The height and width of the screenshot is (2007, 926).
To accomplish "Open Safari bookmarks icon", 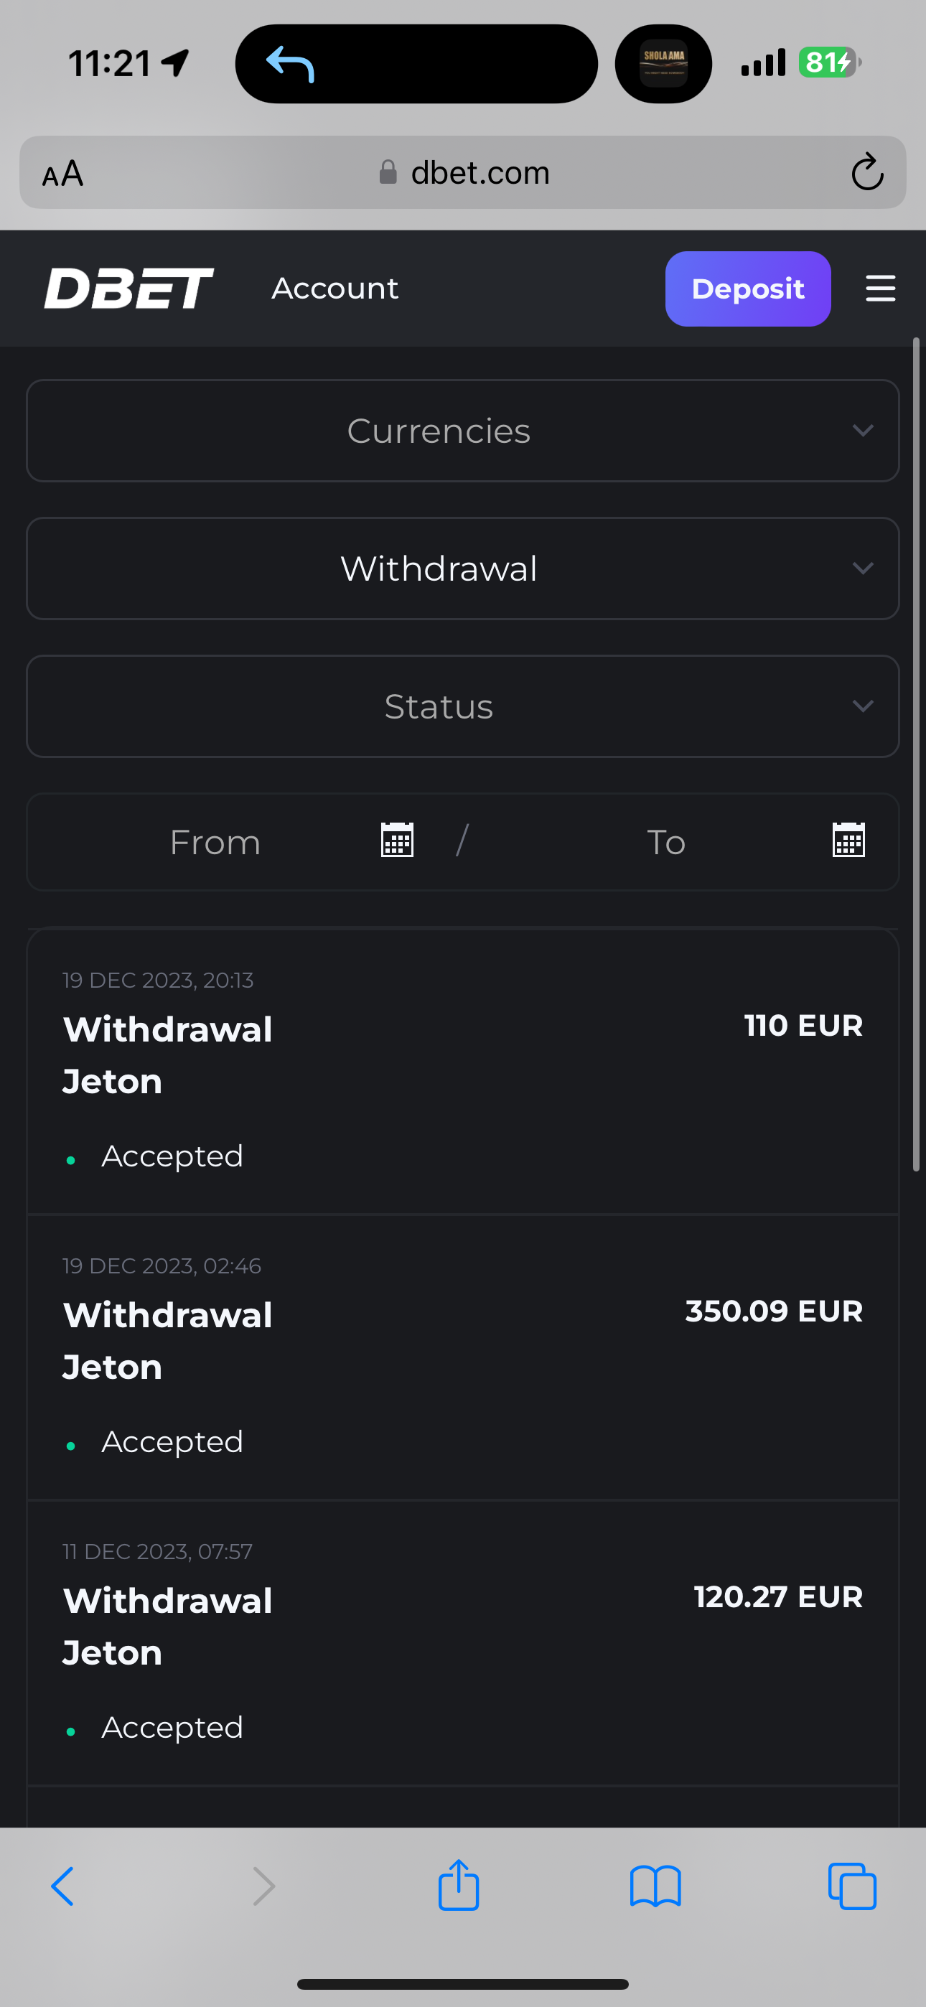I will click(655, 1886).
